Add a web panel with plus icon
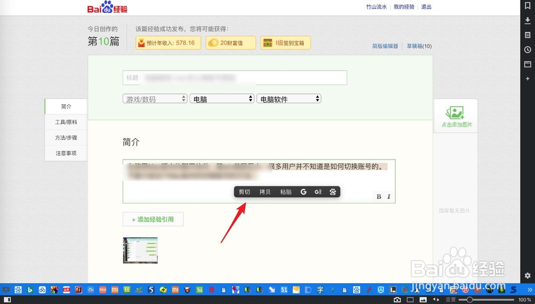This screenshot has width=535, height=304. coord(528,79)
